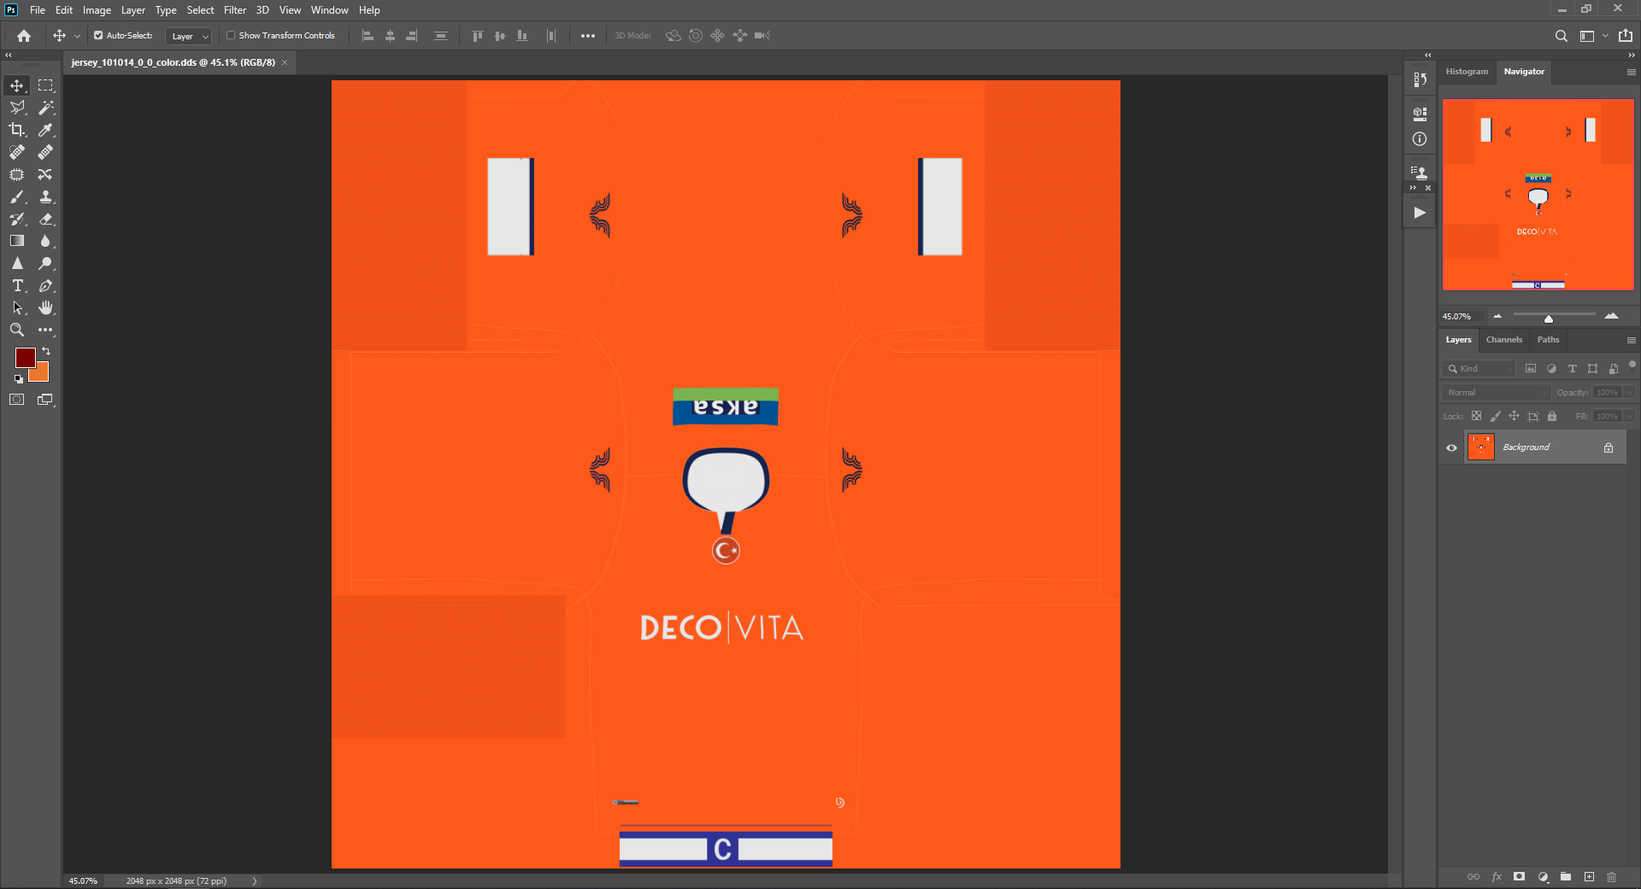The width and height of the screenshot is (1641, 889).
Task: Enable Show Transform Controls checkbox
Action: [x=231, y=36]
